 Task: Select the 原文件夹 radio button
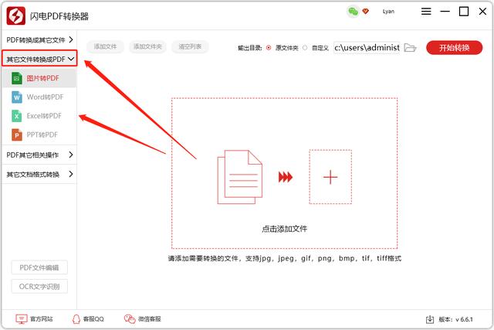[269, 48]
